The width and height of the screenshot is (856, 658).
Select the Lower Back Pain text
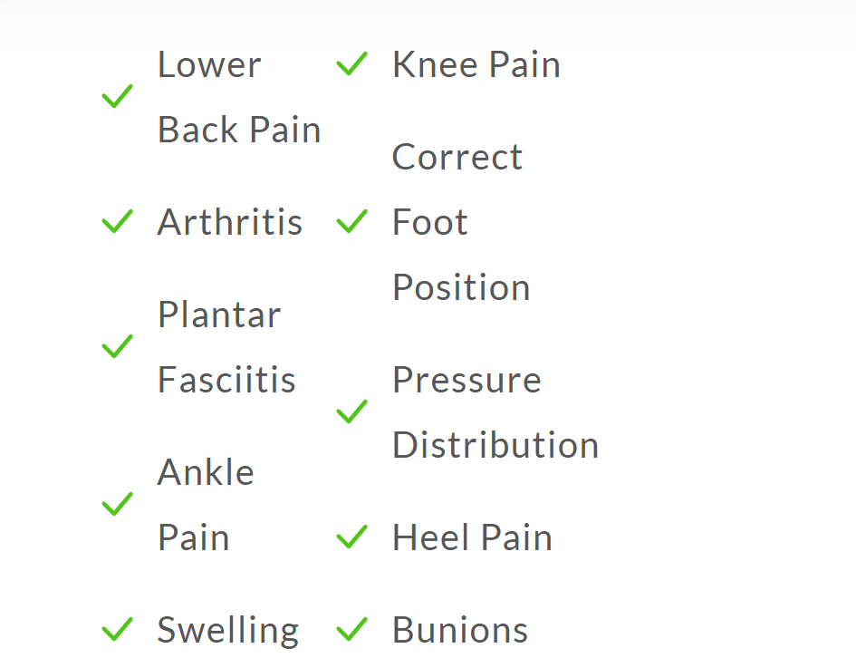[238, 97]
